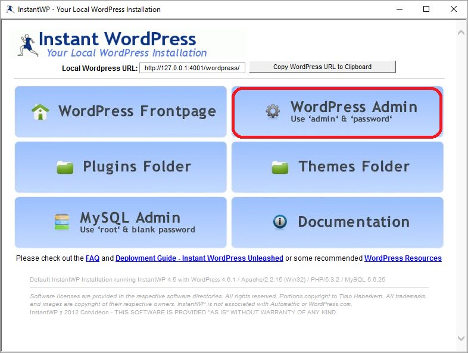Screen dimensions: 468x353
Task: Click the scrollbar down arrow
Action: pos(461,338)
